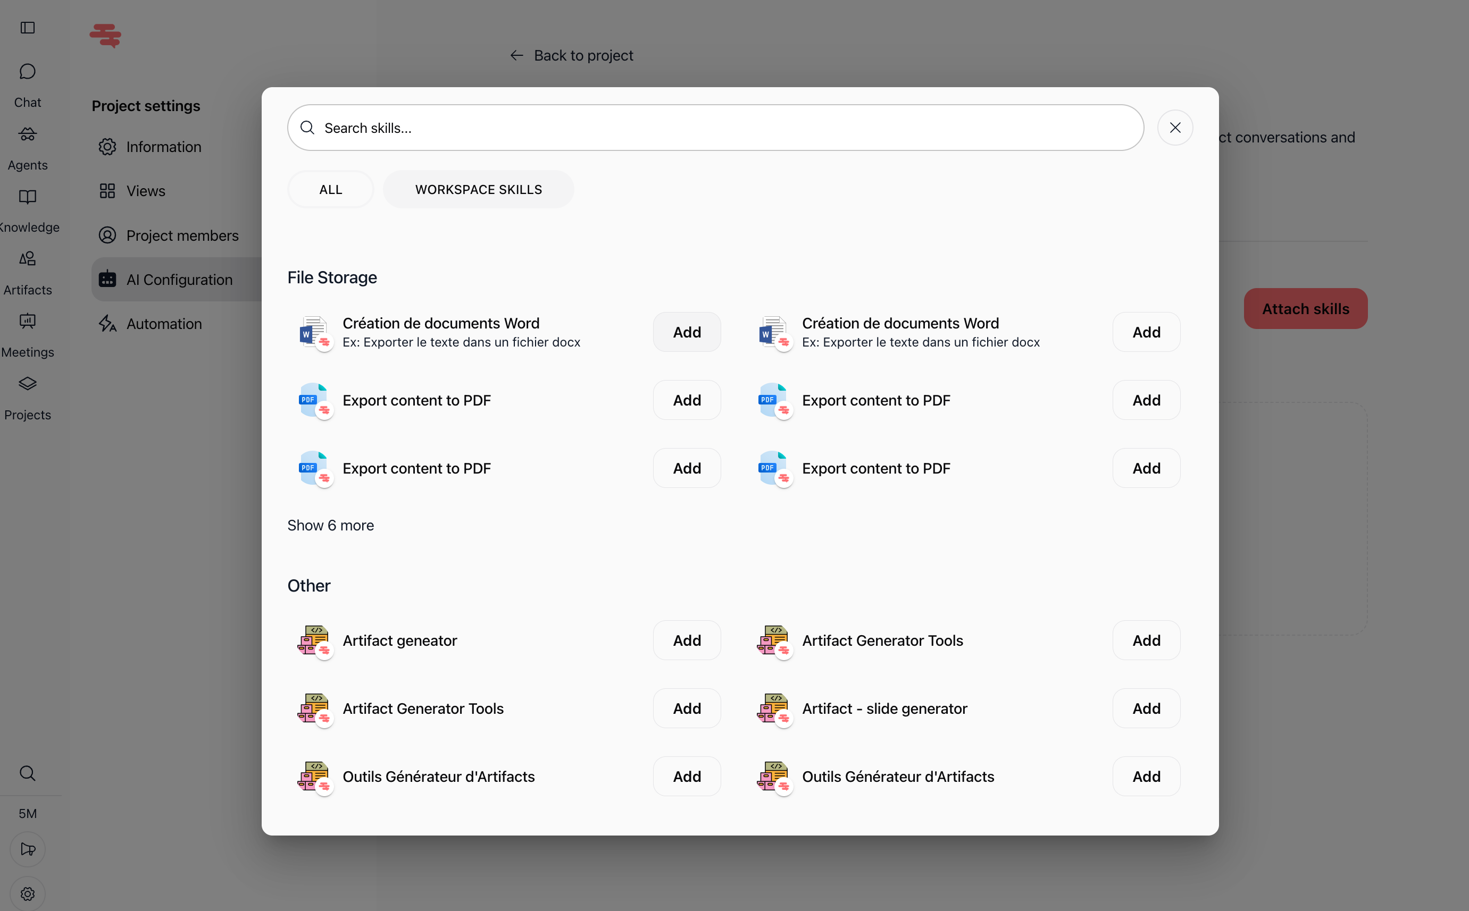
Task: Click the Artifact geneator title text
Action: (399, 640)
